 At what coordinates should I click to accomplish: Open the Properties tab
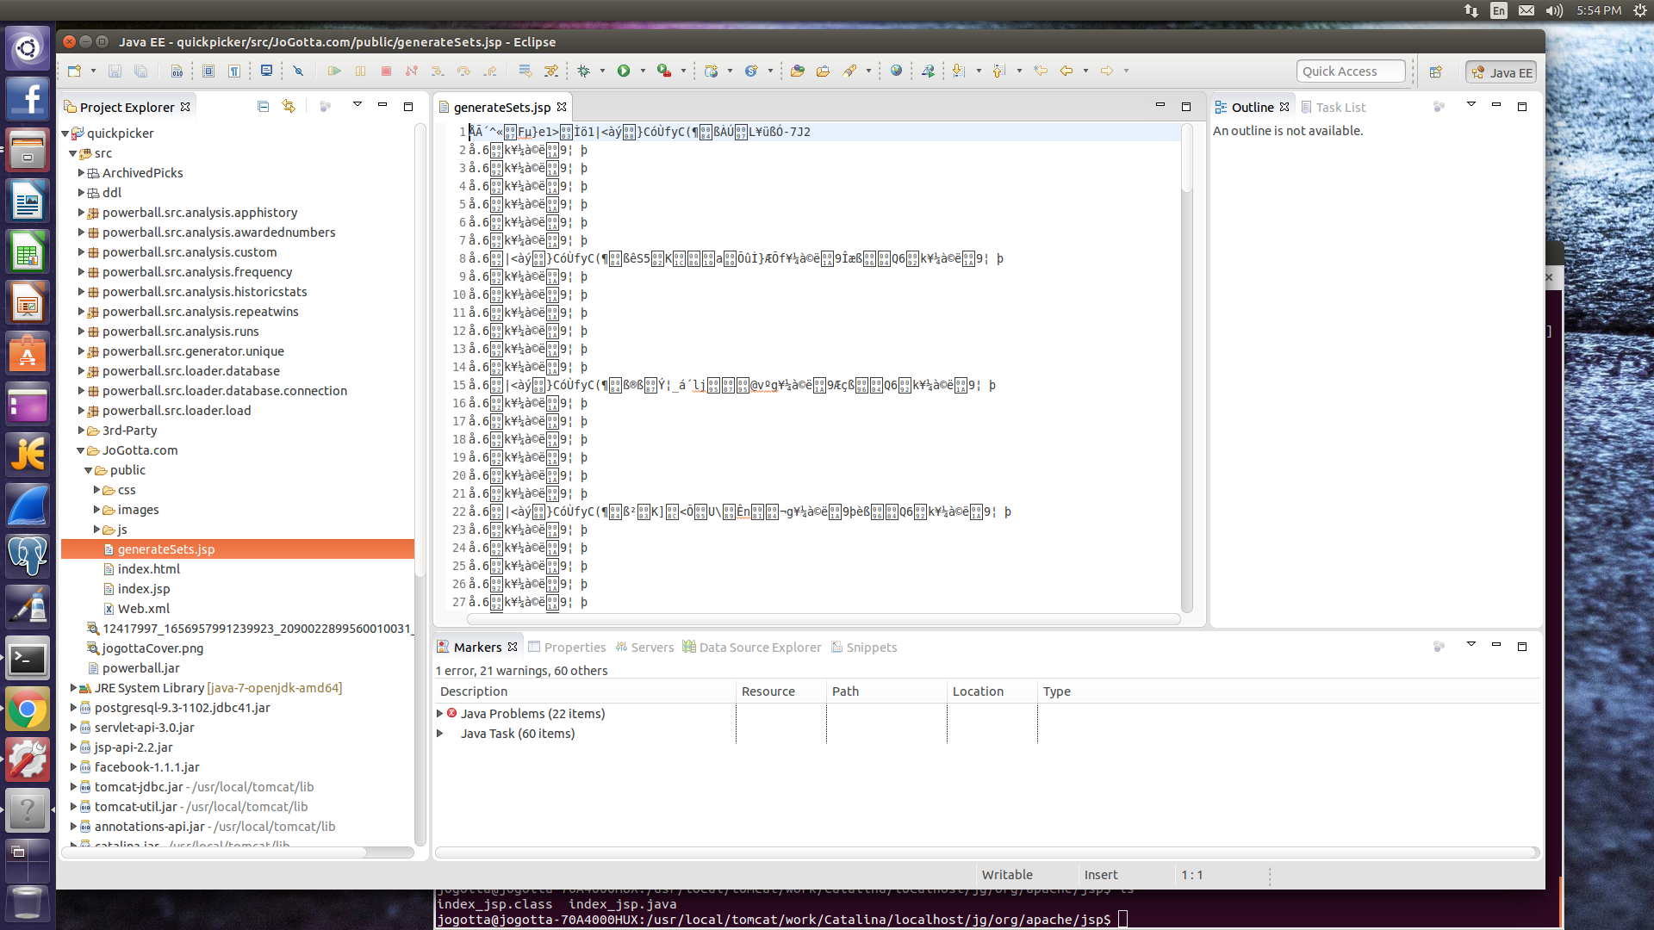point(567,648)
